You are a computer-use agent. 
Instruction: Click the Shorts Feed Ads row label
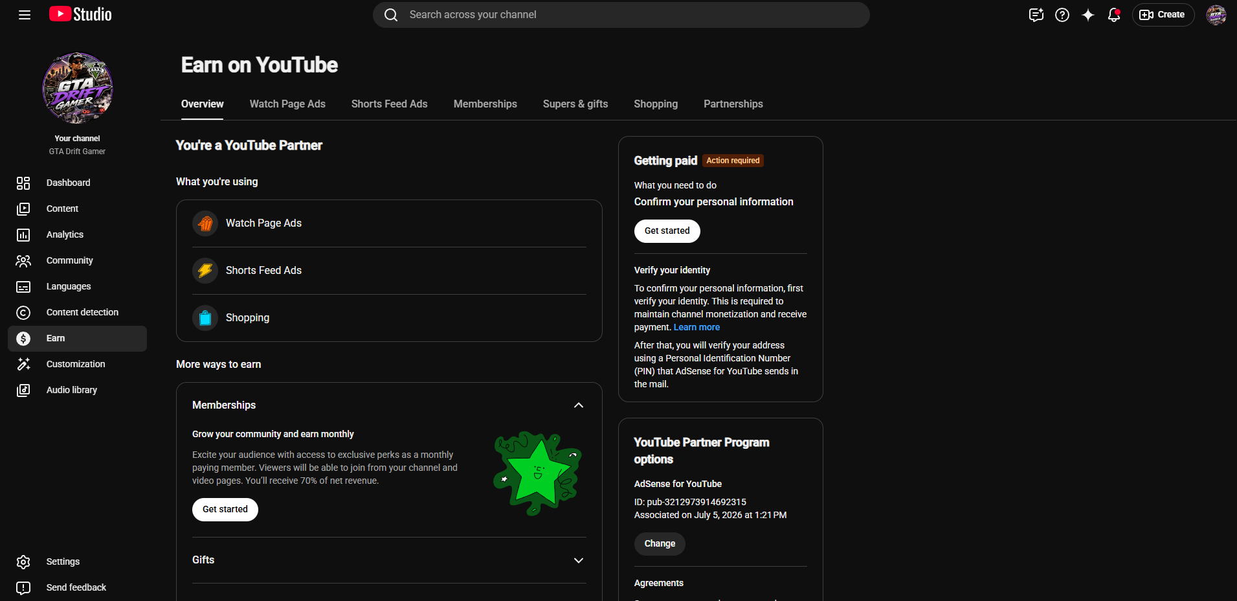click(263, 271)
